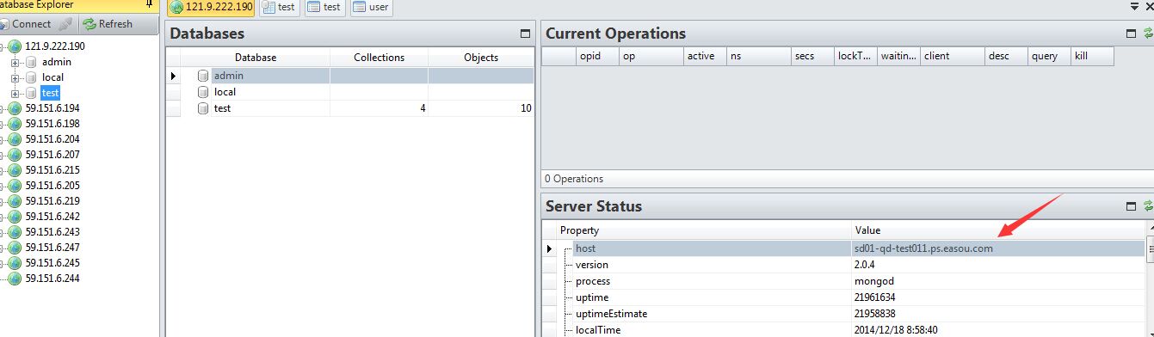Sort by the Collections column header
The height and width of the screenshot is (337, 1154).
pyautogui.click(x=379, y=58)
